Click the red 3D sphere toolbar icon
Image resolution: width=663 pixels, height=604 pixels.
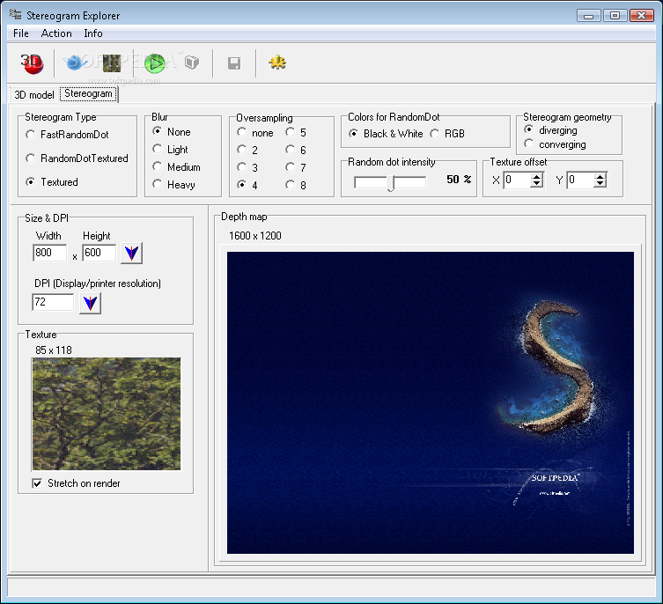coord(32,63)
